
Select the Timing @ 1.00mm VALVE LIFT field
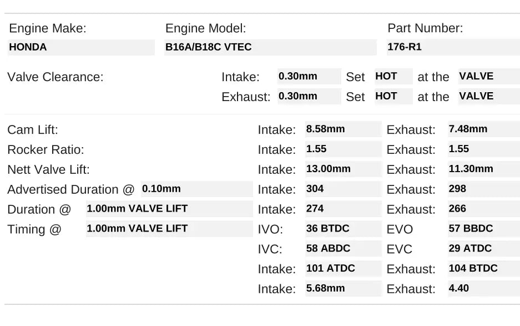pos(169,229)
